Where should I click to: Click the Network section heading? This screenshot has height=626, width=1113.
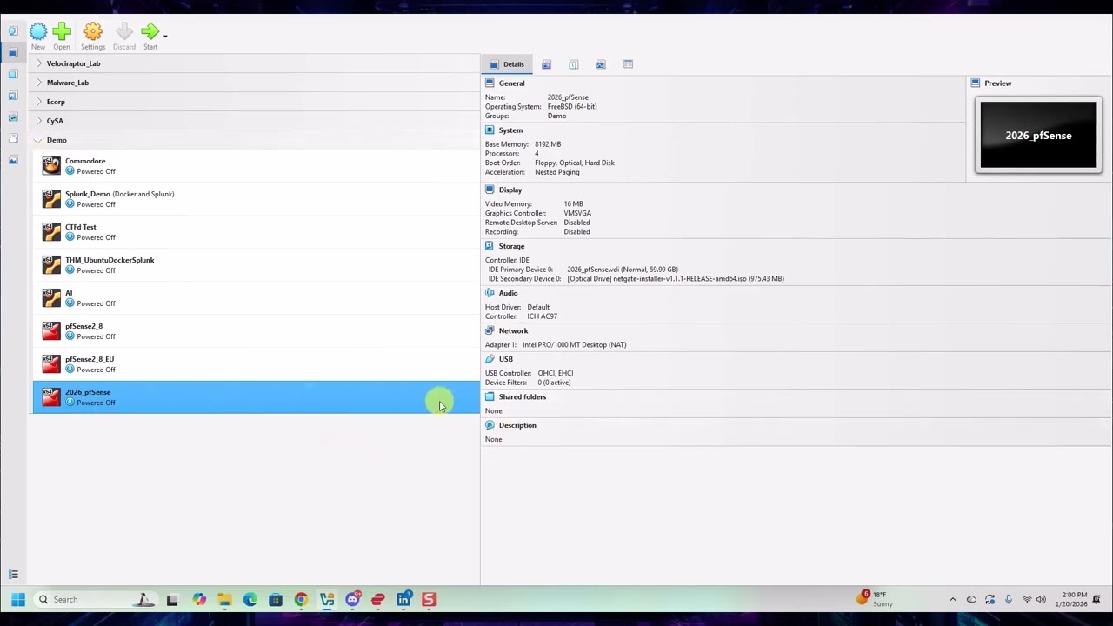pyautogui.click(x=513, y=330)
